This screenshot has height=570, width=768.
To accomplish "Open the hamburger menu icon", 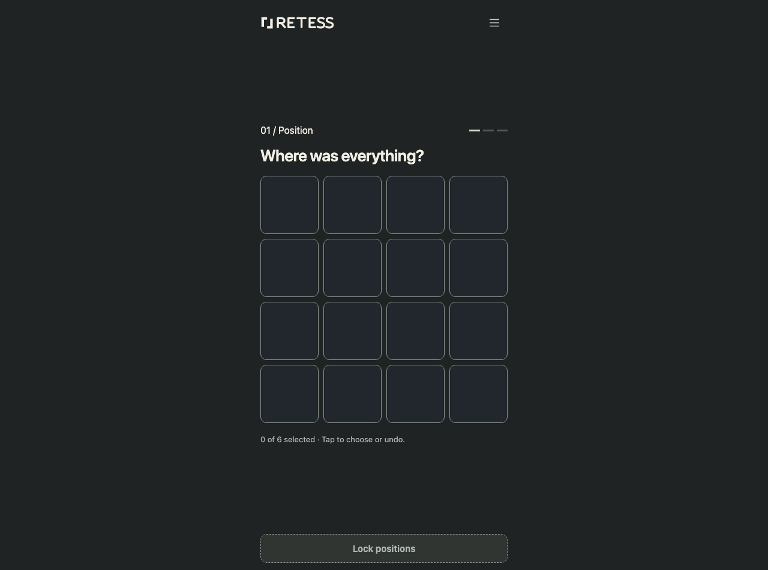I will point(494,23).
